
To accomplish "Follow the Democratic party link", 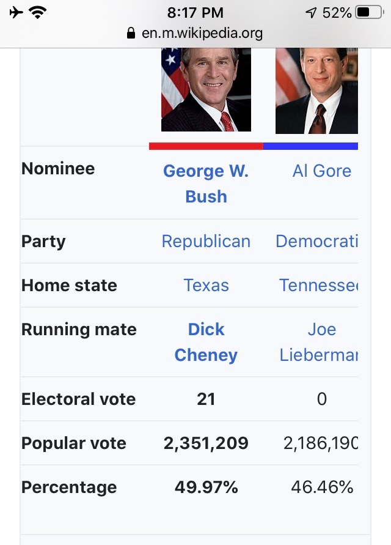I will (x=316, y=242).
